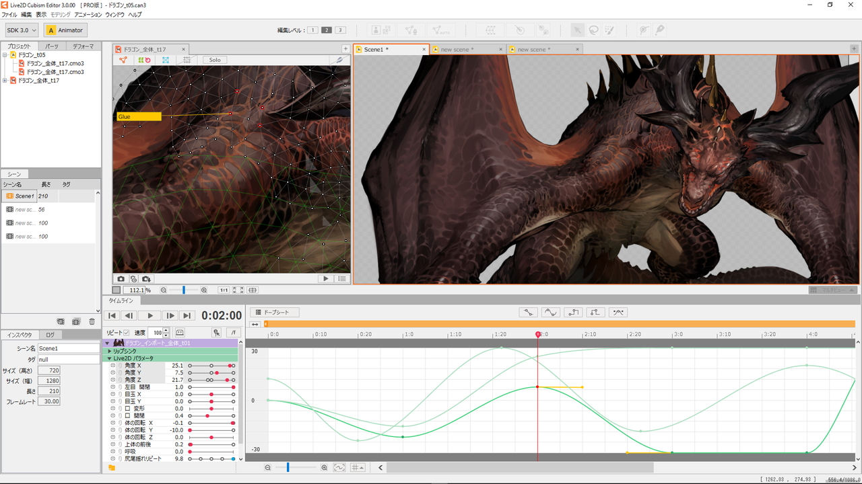The image size is (862, 484).
Task: Toggle visibility of 角度 X parameter track
Action: [112, 366]
